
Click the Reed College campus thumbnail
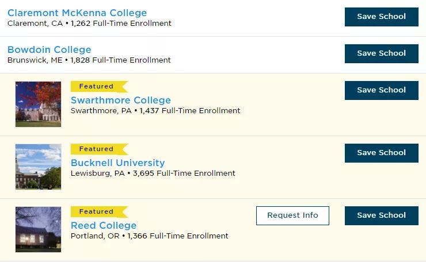point(38,229)
